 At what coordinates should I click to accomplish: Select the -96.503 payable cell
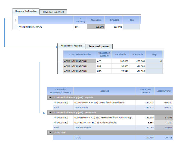(137, 66)
